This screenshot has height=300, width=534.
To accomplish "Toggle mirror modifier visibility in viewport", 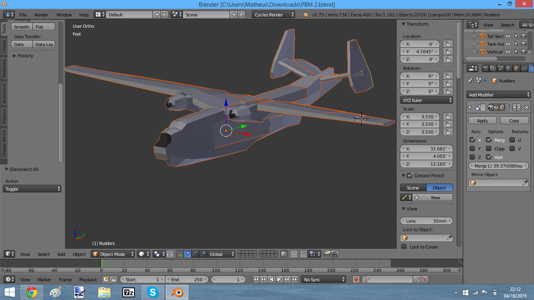I will coord(496,107).
